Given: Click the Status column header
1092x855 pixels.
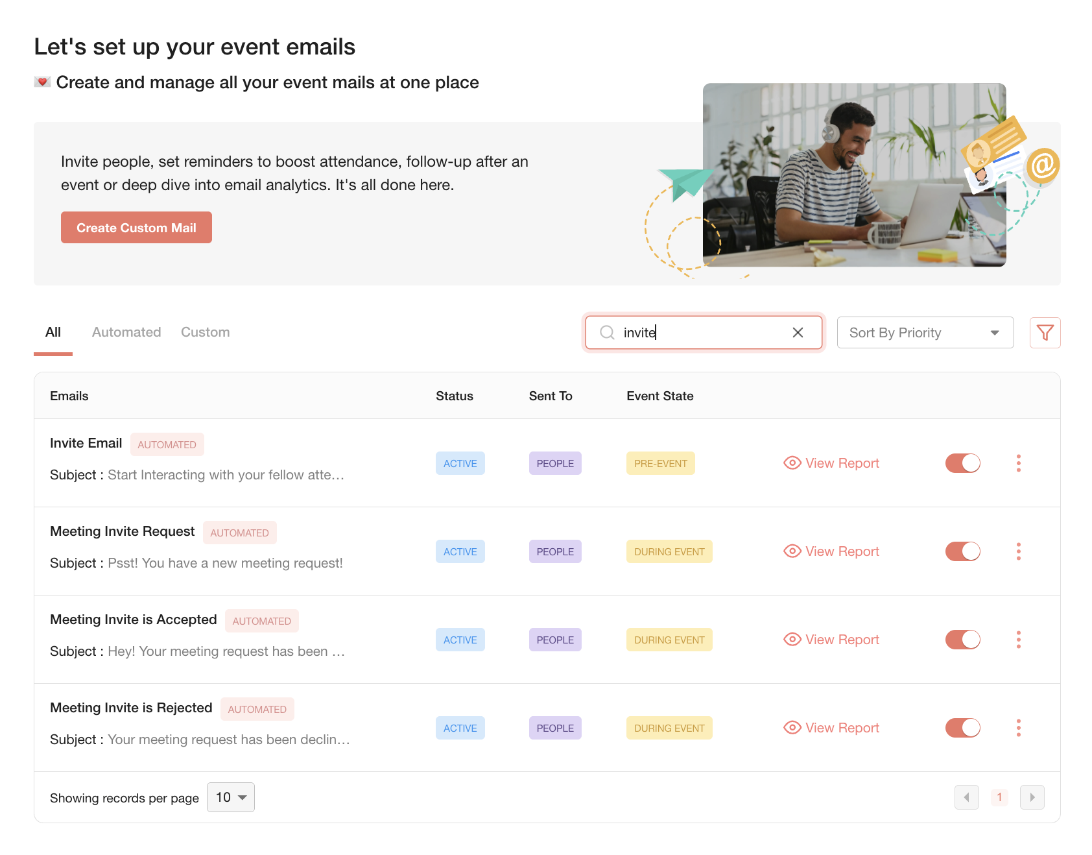Looking at the screenshot, I should click(455, 396).
